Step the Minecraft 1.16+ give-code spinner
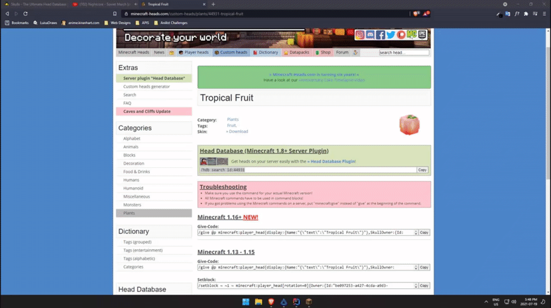 [415, 233]
